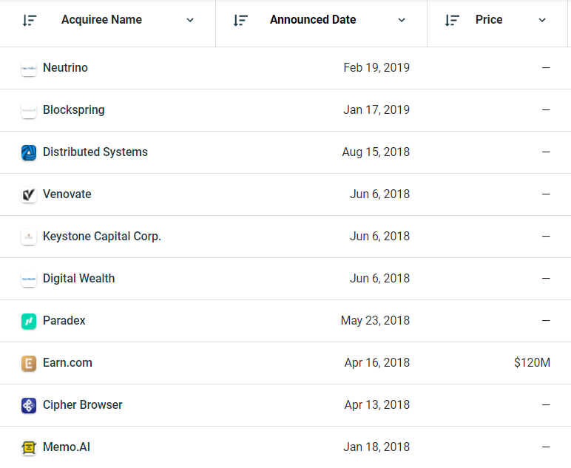Open the Cipher Browser company link
This screenshot has width=571, height=468.
83,404
